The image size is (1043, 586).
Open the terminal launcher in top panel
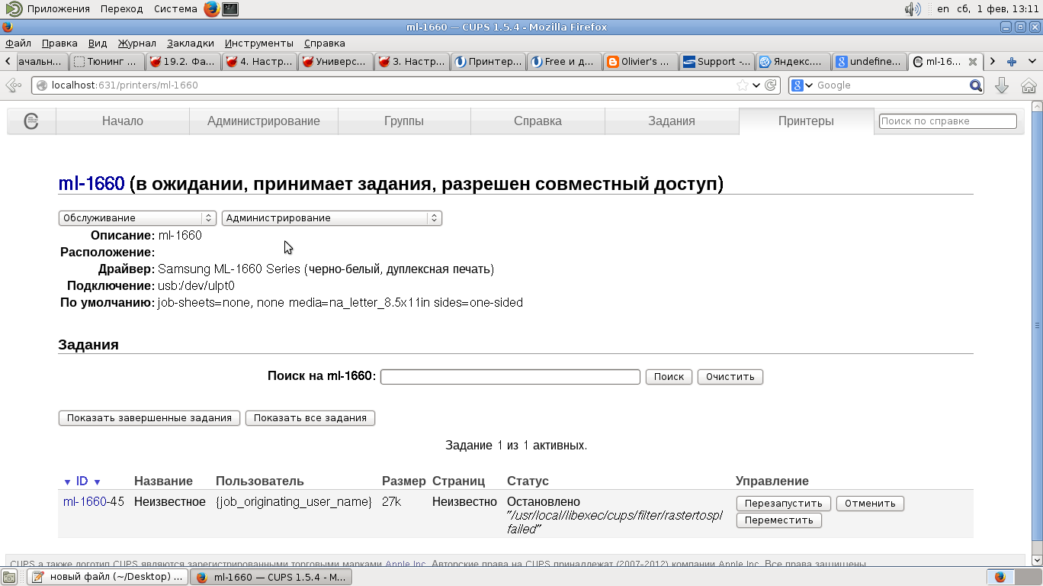tap(230, 9)
